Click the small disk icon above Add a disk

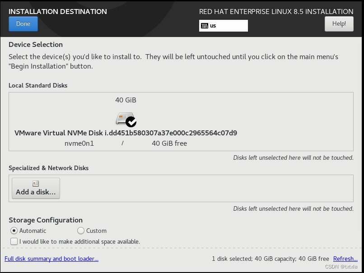click(x=36, y=184)
